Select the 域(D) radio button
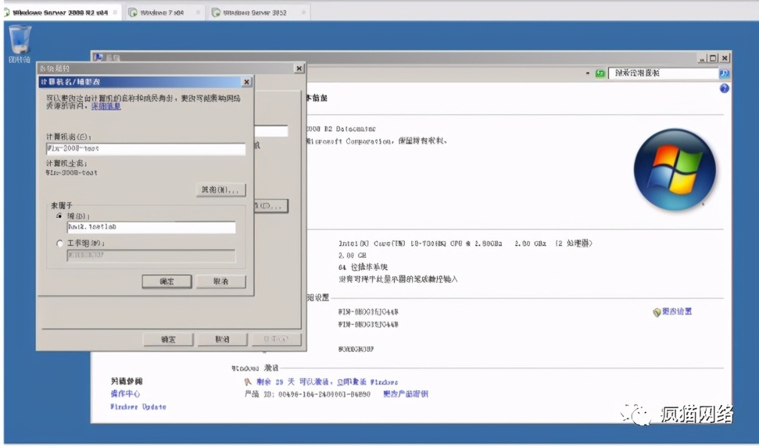The height and width of the screenshot is (448, 759). 59,216
